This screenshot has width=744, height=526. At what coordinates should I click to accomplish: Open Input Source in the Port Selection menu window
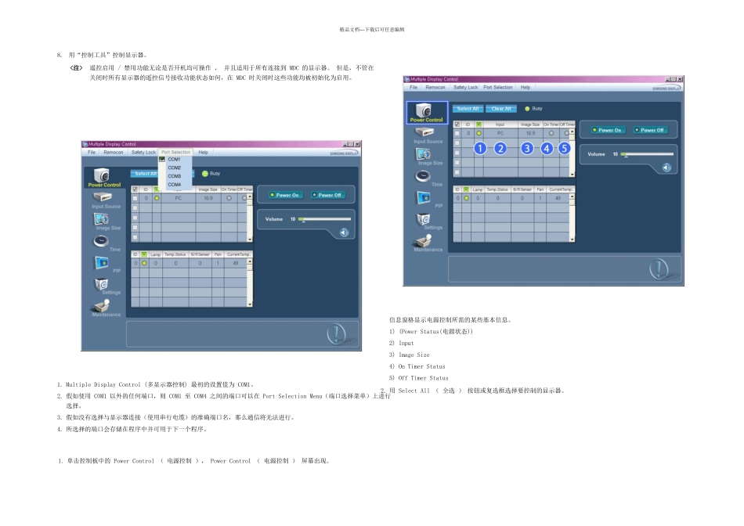coord(106,200)
